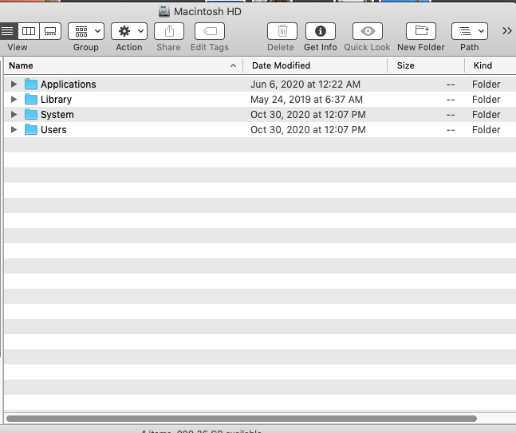
Task: Click the Share toolbar icon
Action: click(169, 31)
